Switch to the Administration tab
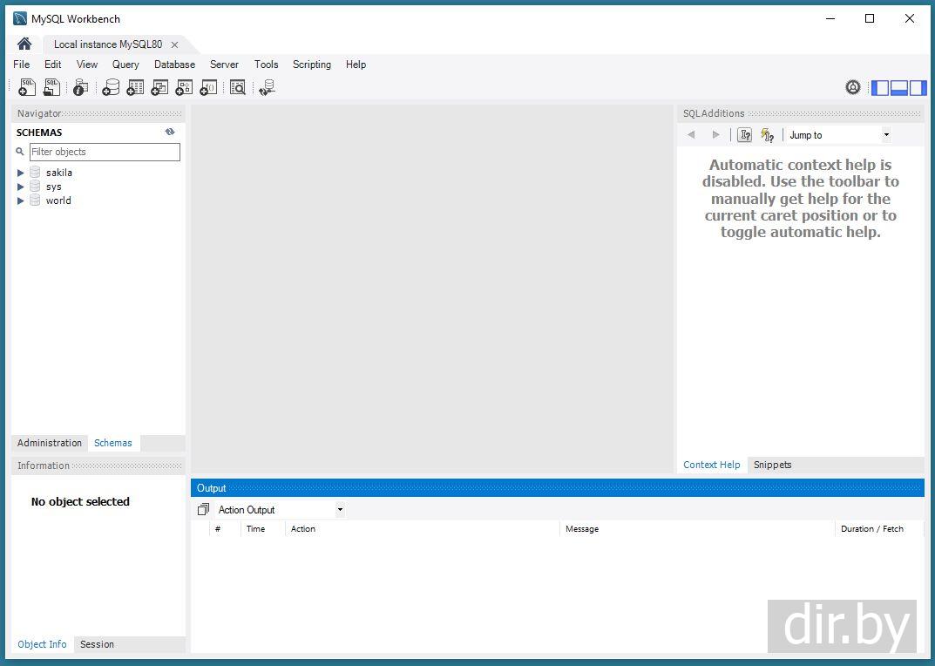Image resolution: width=935 pixels, height=666 pixels. pos(50,443)
